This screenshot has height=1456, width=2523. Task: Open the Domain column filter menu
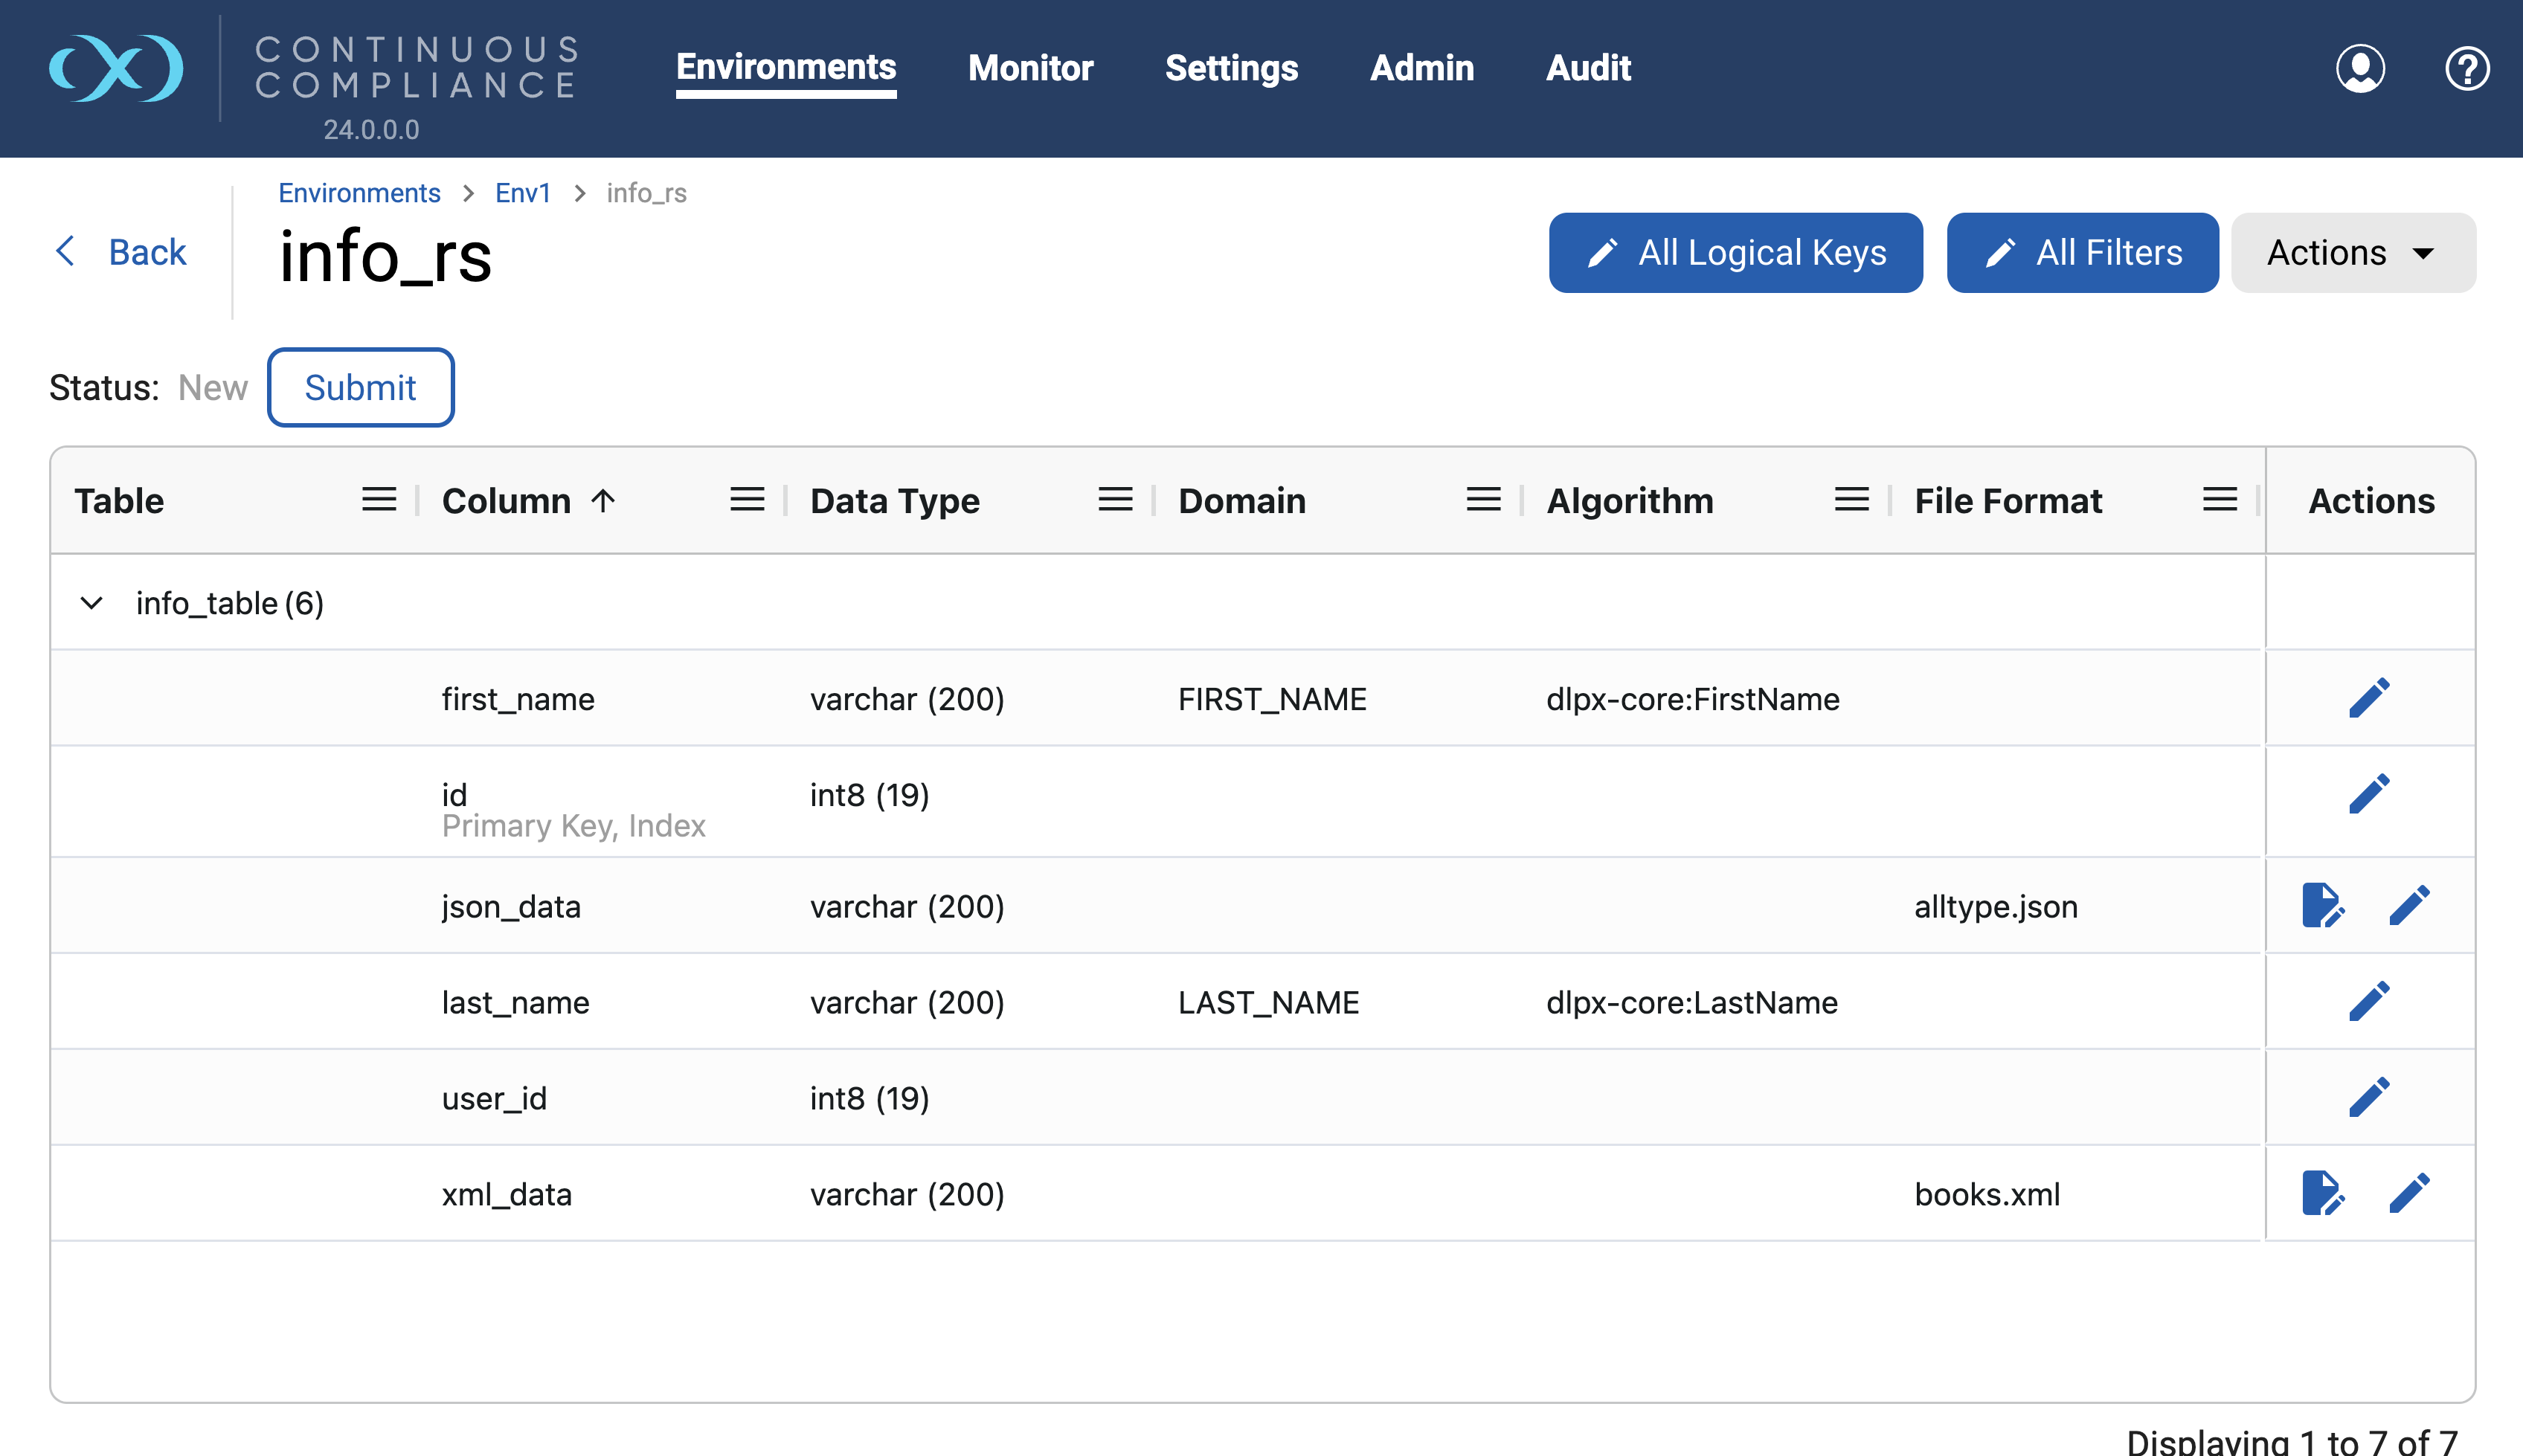click(1483, 500)
